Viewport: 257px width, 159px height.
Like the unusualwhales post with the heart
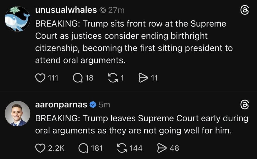click(x=40, y=78)
